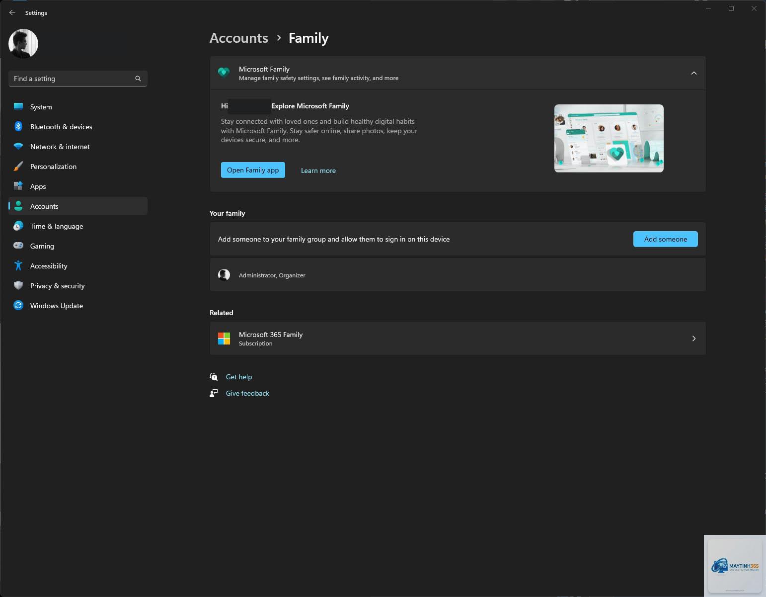Click the Microsoft 365 Family title text
Screen dimensions: 766x597
coord(271,335)
